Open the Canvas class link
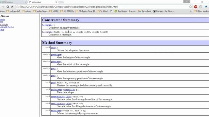Image resolution: width=209 pixels, height=117 pixels. pyautogui.click(x=3, y=19)
